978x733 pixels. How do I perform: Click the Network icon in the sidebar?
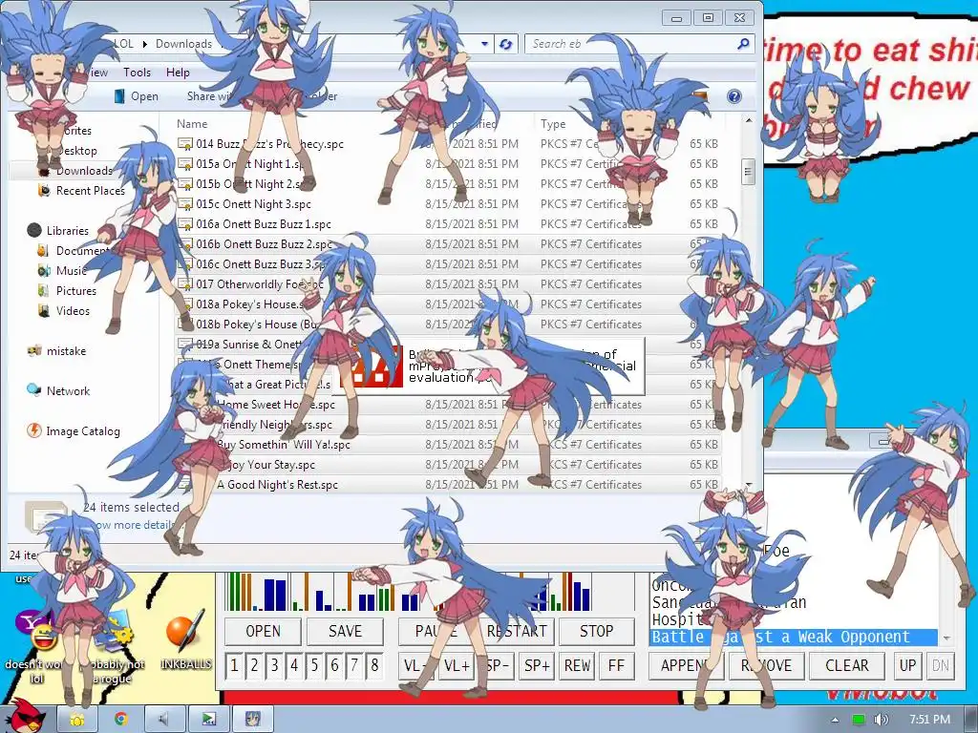[x=34, y=390]
